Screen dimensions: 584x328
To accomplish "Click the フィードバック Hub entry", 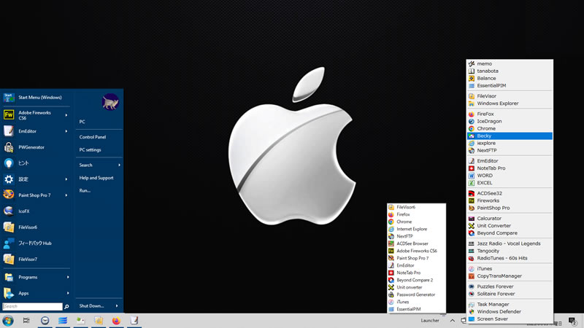I will [36, 243].
